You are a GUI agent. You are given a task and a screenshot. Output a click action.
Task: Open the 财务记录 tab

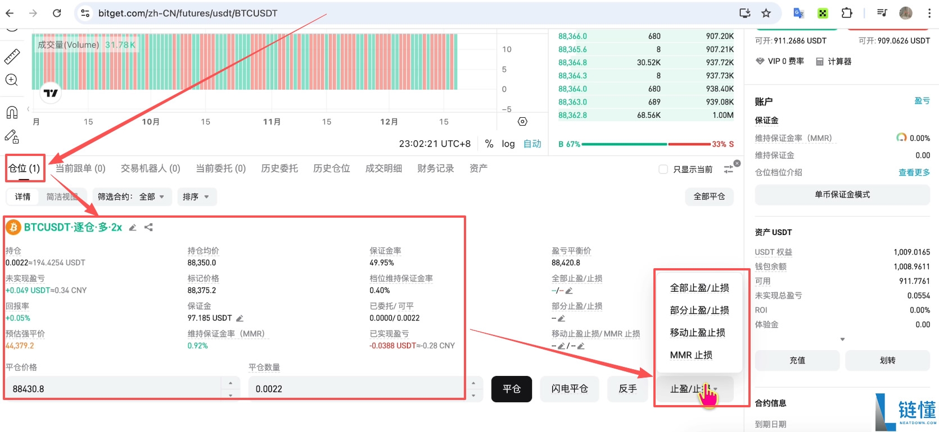[x=436, y=168]
